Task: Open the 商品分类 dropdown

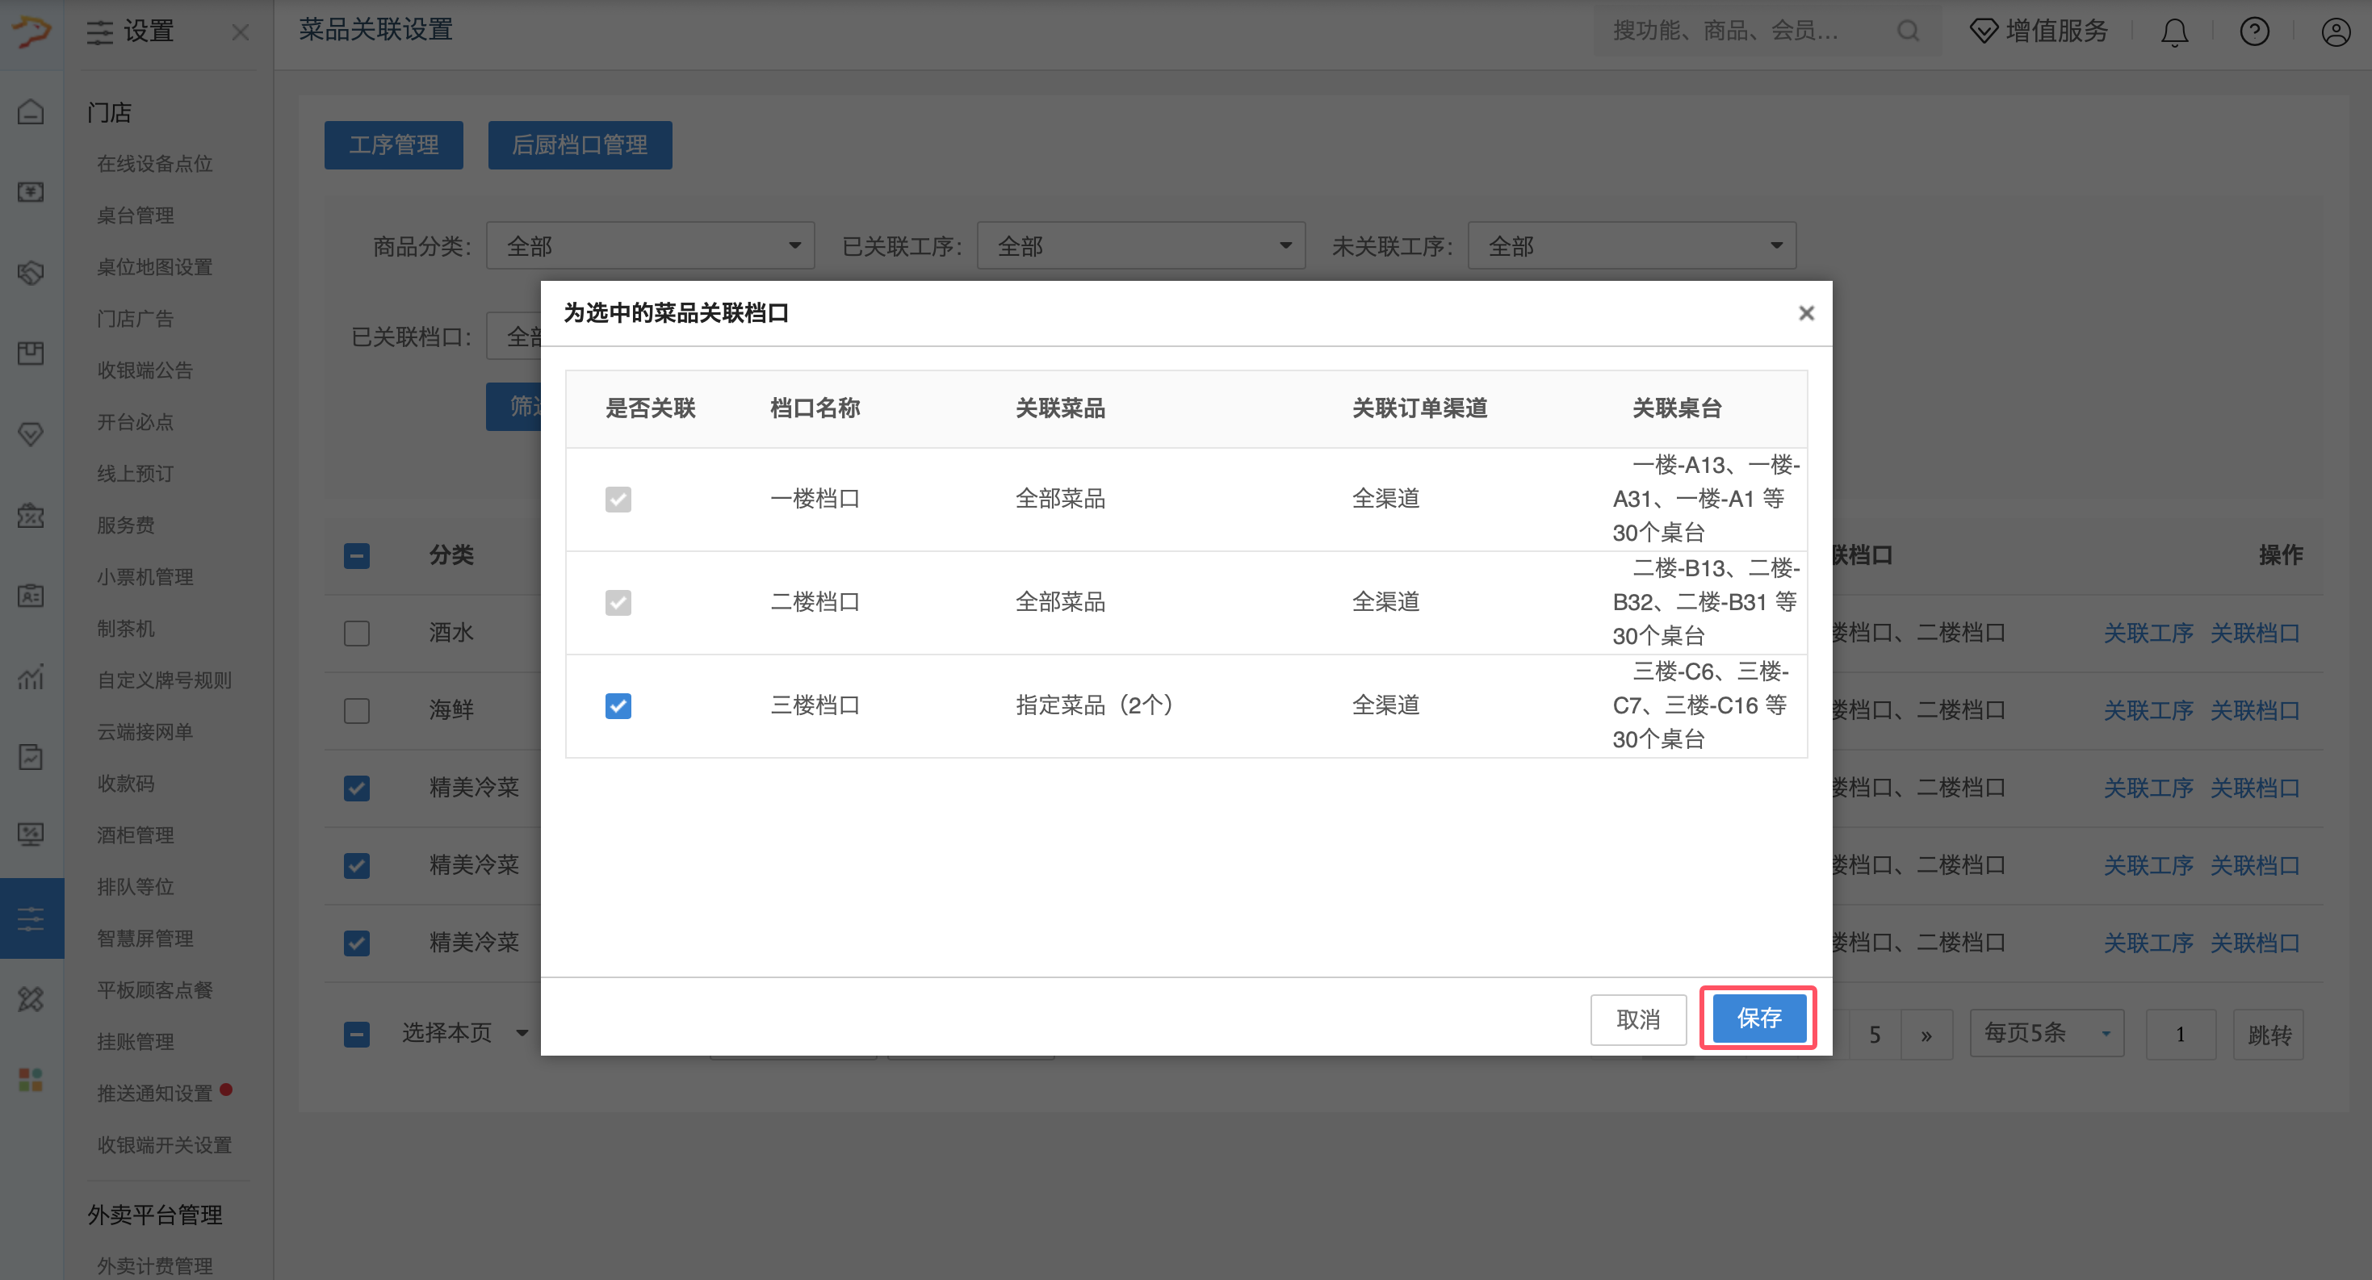Action: click(x=650, y=245)
